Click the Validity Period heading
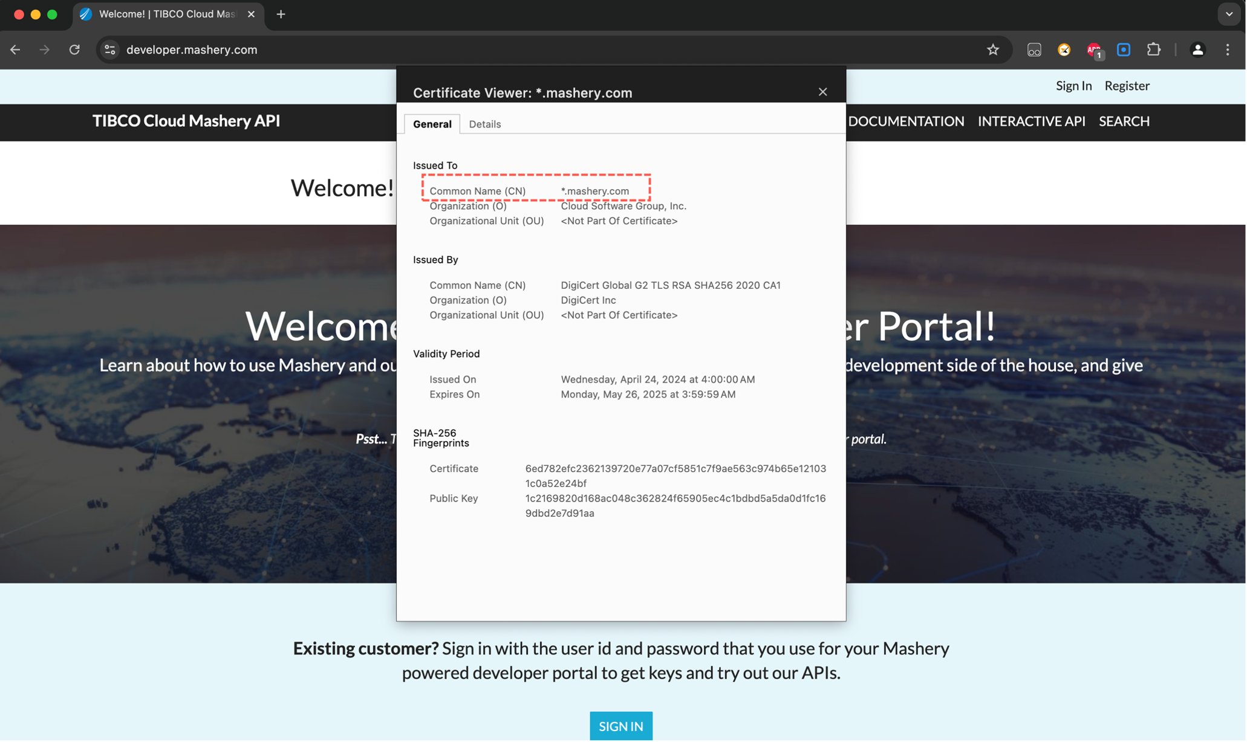Screen dimensions: 1247x742 coord(446,354)
